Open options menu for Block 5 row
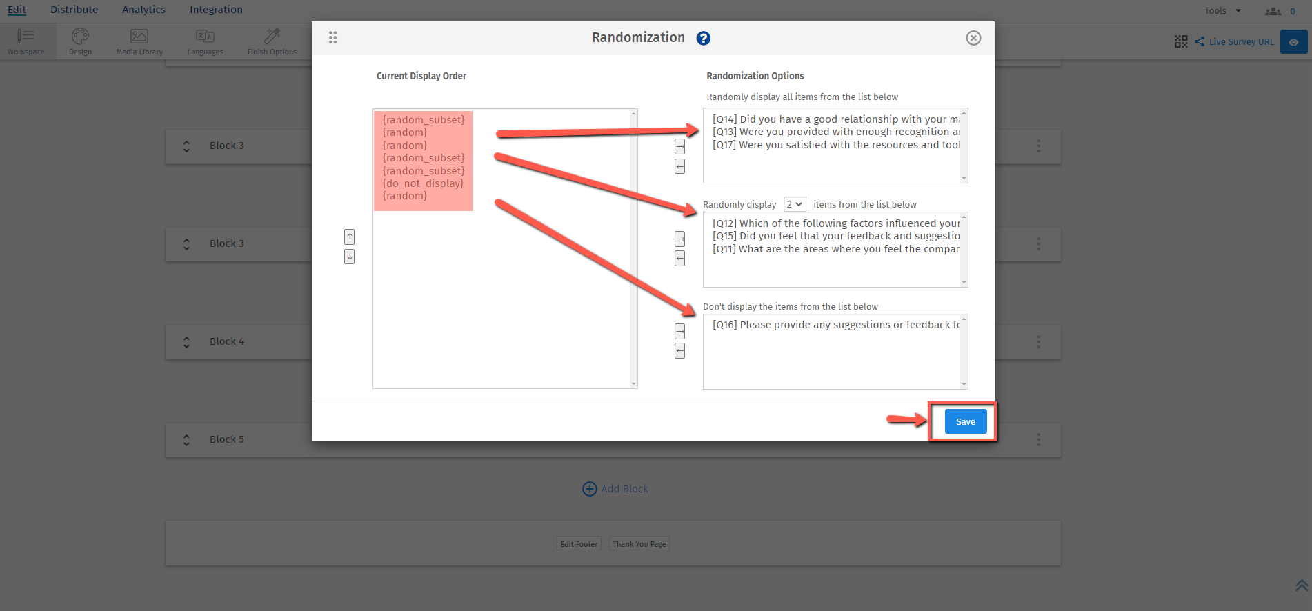The height and width of the screenshot is (611, 1312). click(1039, 440)
